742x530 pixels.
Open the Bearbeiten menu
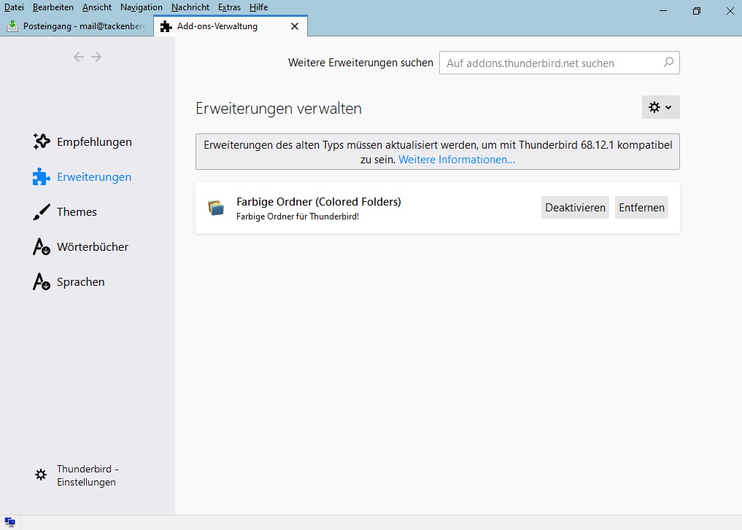click(x=53, y=7)
